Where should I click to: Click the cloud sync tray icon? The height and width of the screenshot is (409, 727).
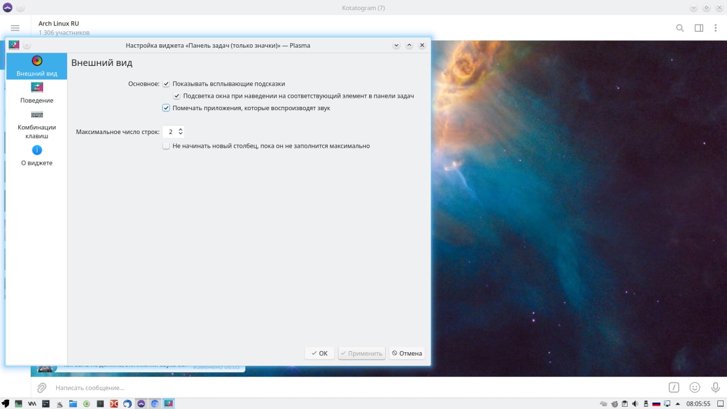point(604,404)
